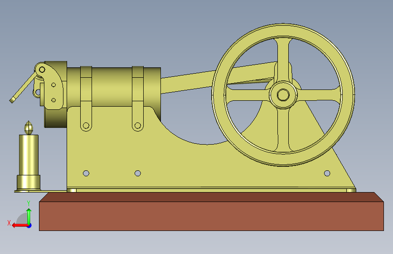Select the right cylinder clamp strap

coord(138,99)
